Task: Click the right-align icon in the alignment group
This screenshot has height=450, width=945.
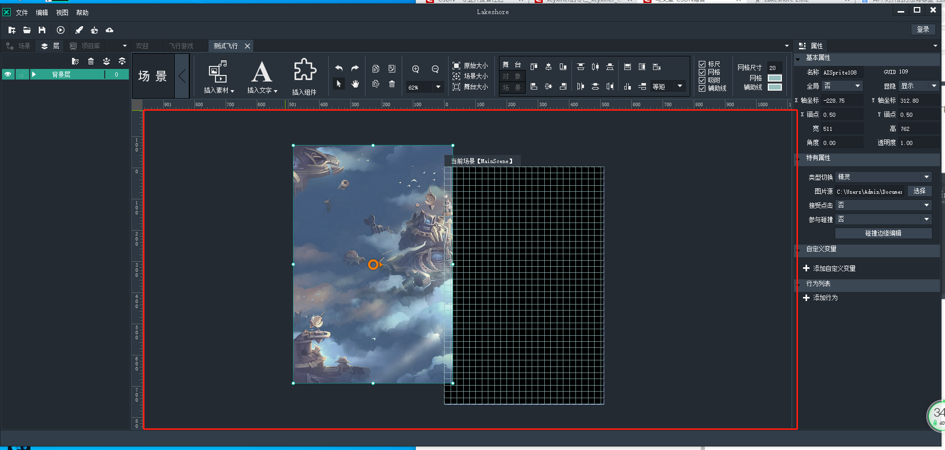Action: pos(563,87)
